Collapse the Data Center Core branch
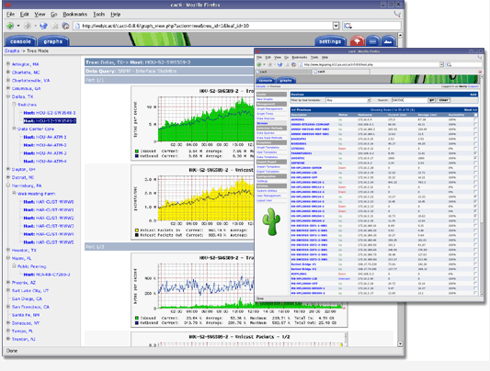Image resolution: width=490 pixels, height=371 pixels. [14, 129]
